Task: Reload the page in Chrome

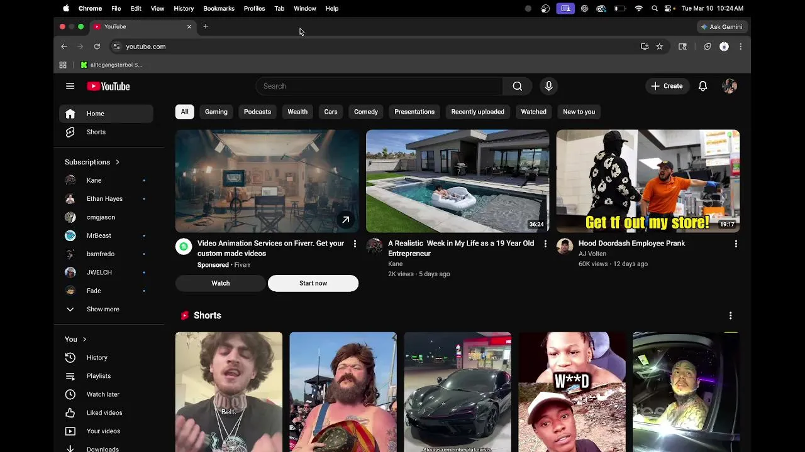Action: click(97, 46)
